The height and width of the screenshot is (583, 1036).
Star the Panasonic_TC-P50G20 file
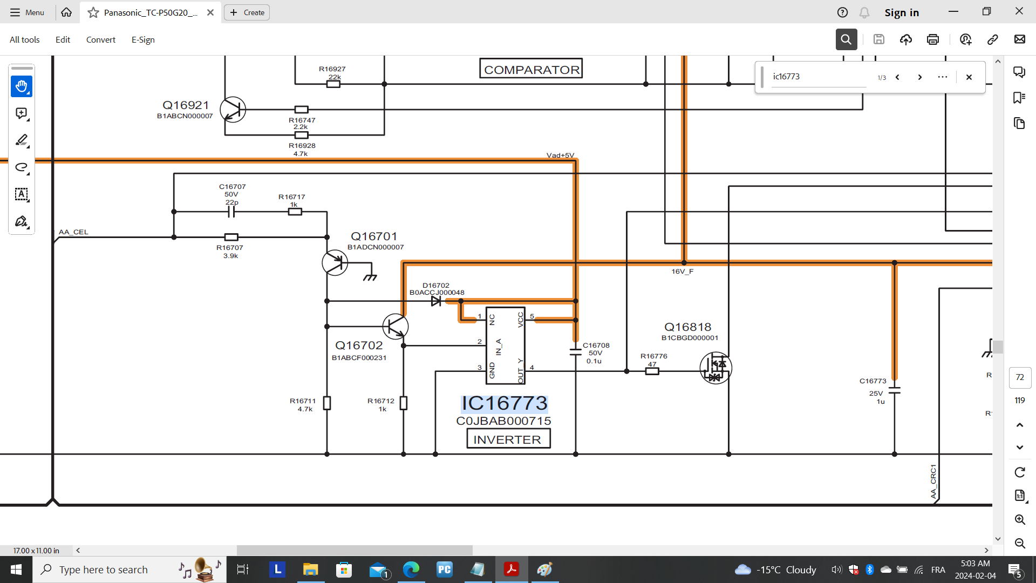point(93,12)
